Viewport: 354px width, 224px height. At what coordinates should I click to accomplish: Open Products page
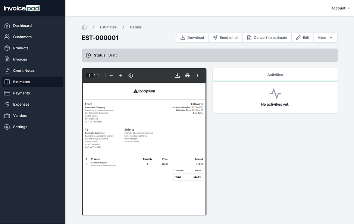33,48
